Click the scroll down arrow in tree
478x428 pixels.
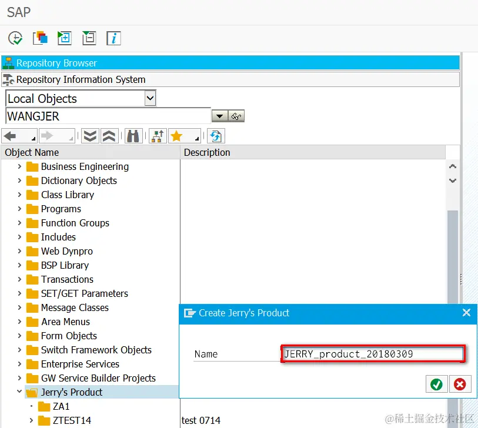[x=453, y=180]
